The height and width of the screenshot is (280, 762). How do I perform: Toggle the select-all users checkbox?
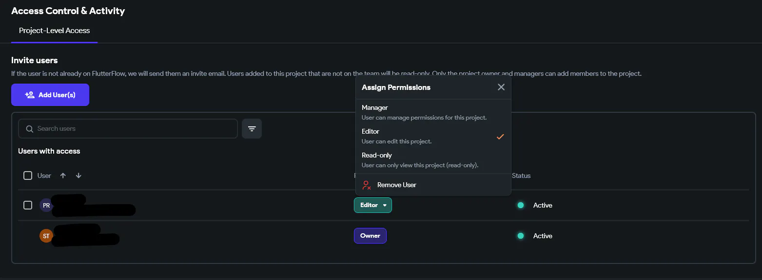(28, 175)
